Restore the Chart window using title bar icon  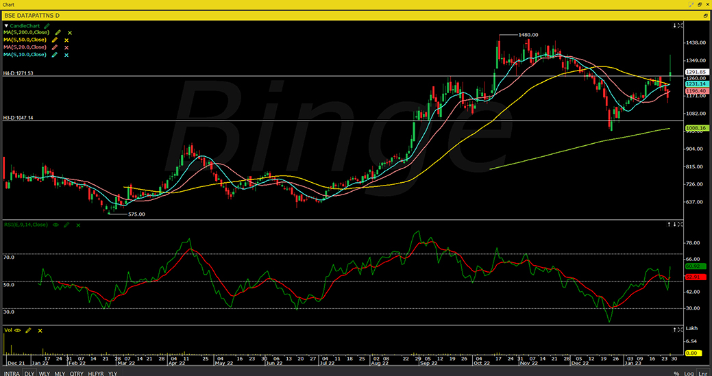pyautogui.click(x=700, y=4)
